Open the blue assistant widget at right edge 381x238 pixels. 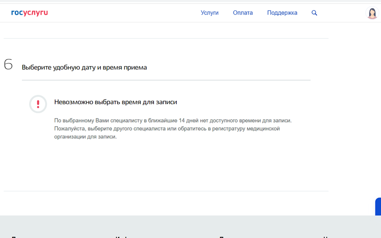378,206
